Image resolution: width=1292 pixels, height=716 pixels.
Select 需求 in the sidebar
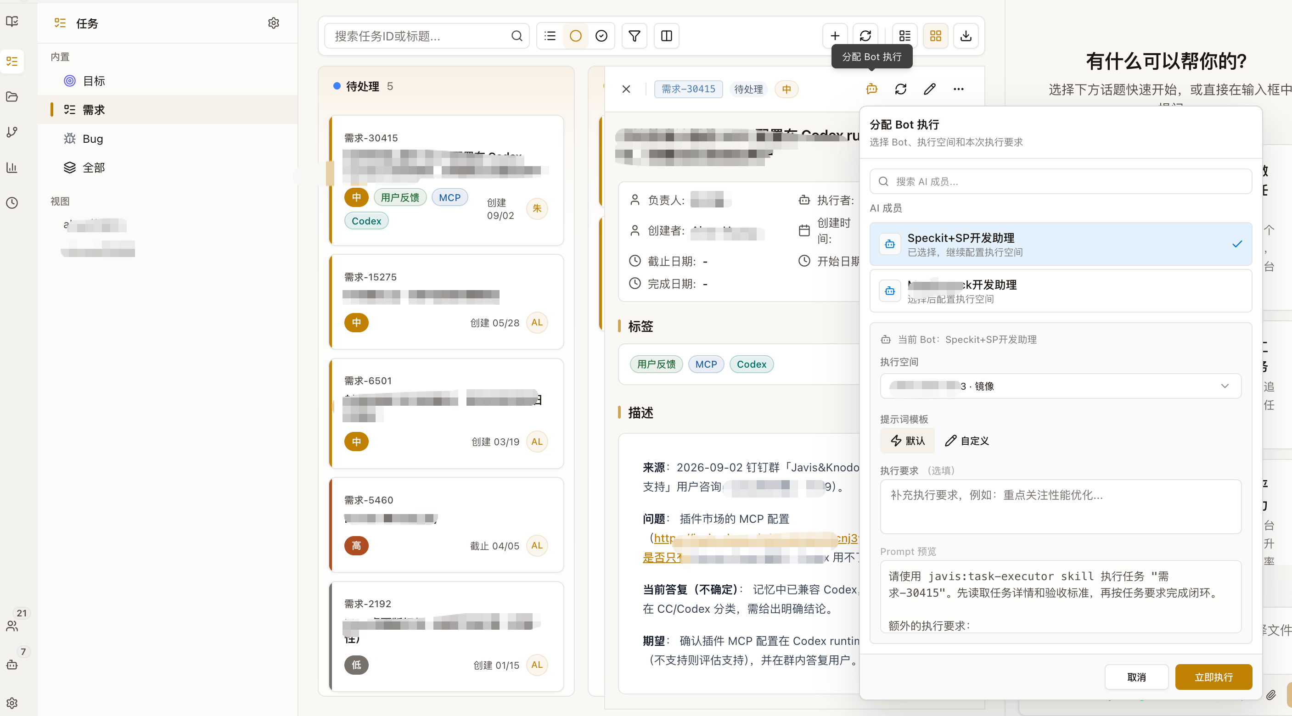168,110
